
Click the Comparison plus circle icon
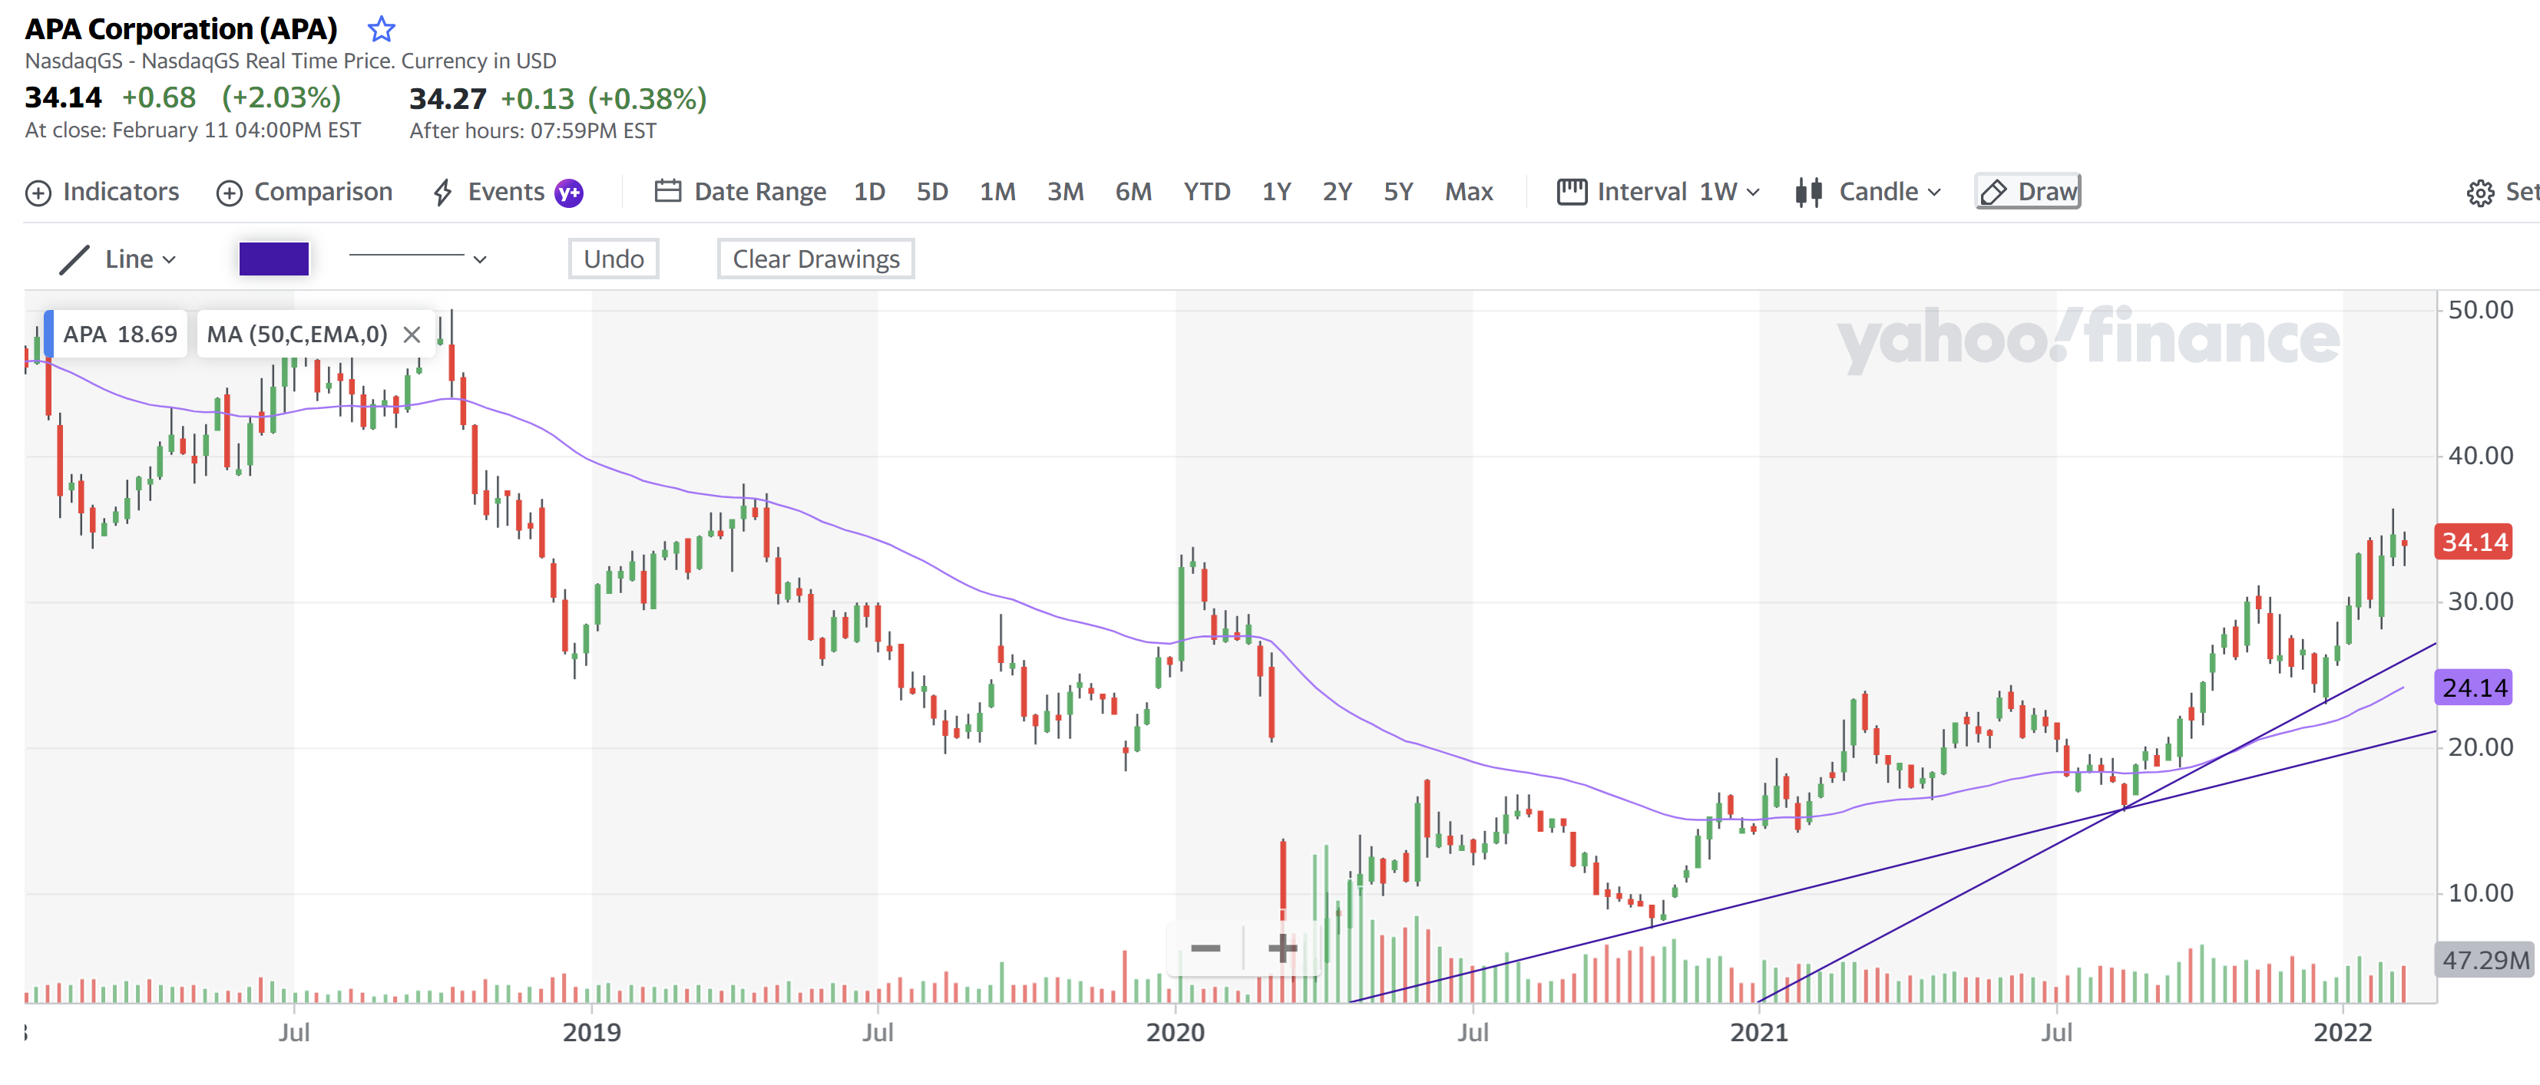229,193
